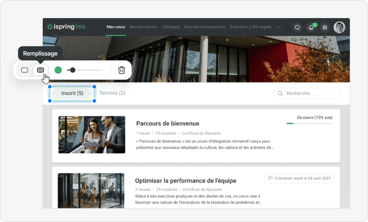Open the Parcours de bienvenue course title

[167, 124]
